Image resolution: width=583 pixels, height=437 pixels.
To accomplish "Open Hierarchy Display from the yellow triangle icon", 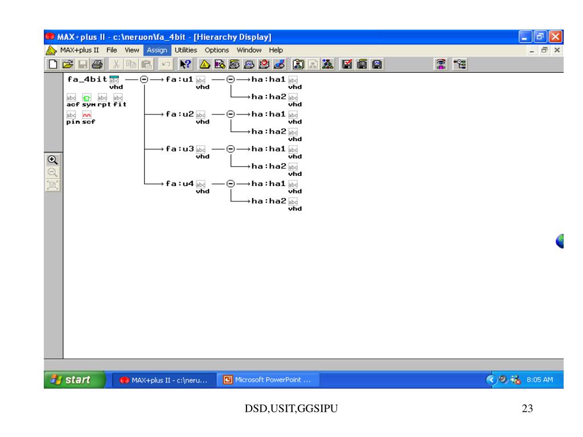I will point(204,64).
